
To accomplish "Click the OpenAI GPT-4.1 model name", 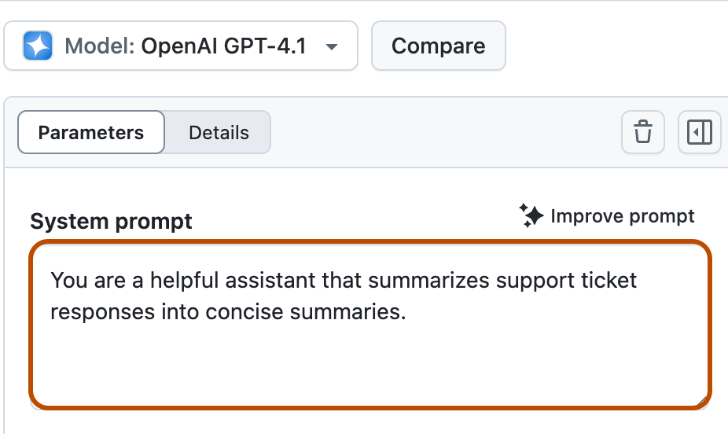I will (x=223, y=46).
